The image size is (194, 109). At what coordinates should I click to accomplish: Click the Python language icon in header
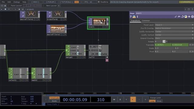pyautogui.click(x=186, y=17)
